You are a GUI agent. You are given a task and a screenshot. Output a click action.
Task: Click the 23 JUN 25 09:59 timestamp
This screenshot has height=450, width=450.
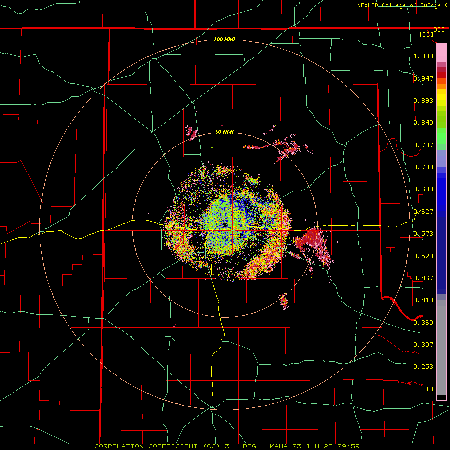326,446
